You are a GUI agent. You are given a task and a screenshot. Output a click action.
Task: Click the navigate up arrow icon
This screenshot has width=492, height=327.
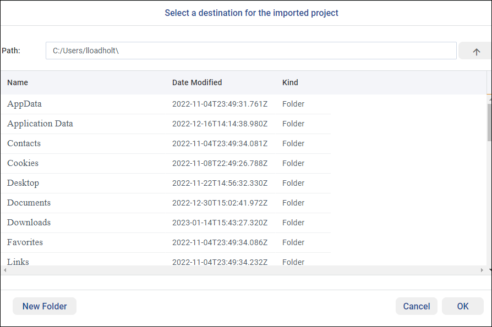pos(475,51)
